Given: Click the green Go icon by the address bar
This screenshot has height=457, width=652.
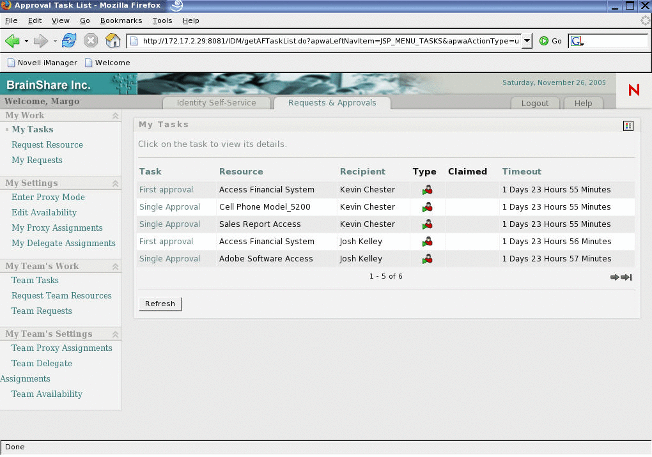Looking at the screenshot, I should click(543, 41).
